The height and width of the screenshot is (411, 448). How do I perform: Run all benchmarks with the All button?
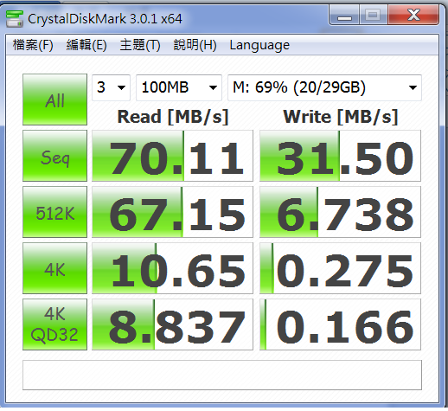coord(54,100)
